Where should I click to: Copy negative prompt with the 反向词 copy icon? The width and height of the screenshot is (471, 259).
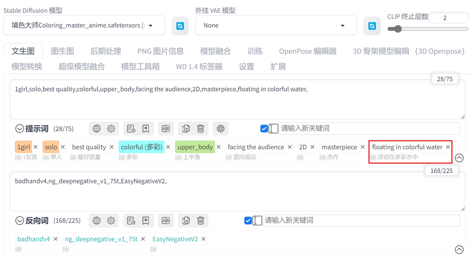(x=186, y=220)
